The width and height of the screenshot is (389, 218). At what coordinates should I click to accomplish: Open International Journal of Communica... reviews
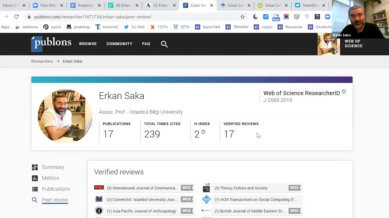(x=143, y=188)
